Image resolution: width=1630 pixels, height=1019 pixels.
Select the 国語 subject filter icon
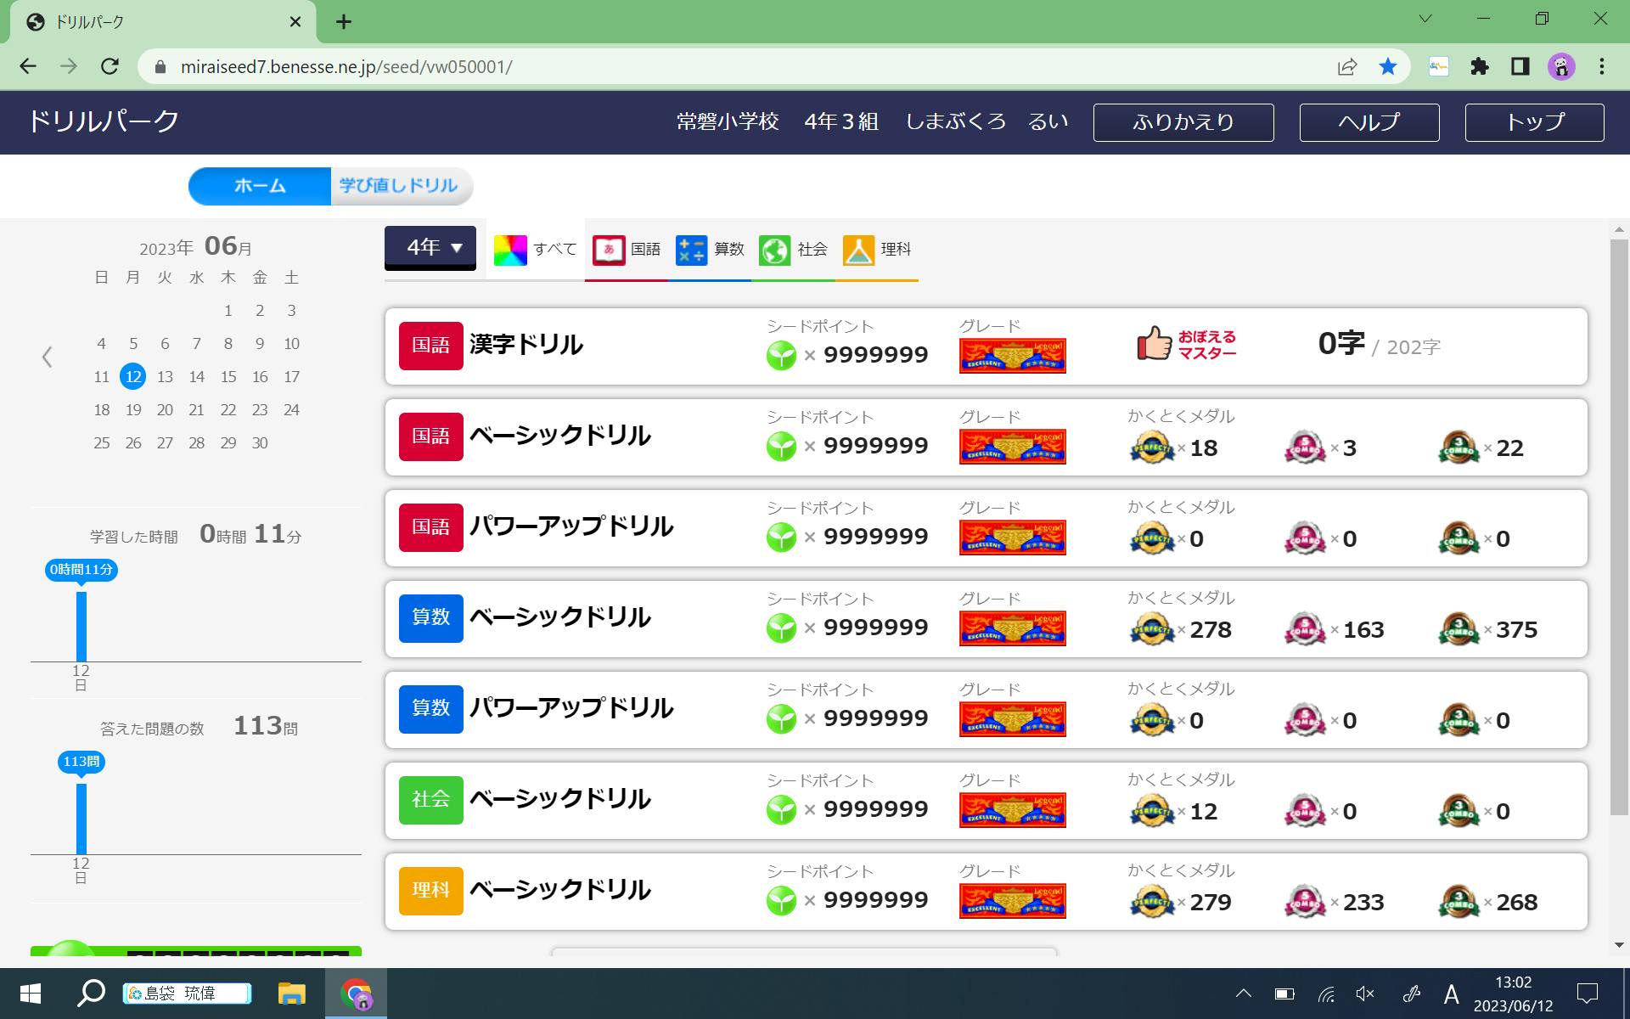[609, 250]
